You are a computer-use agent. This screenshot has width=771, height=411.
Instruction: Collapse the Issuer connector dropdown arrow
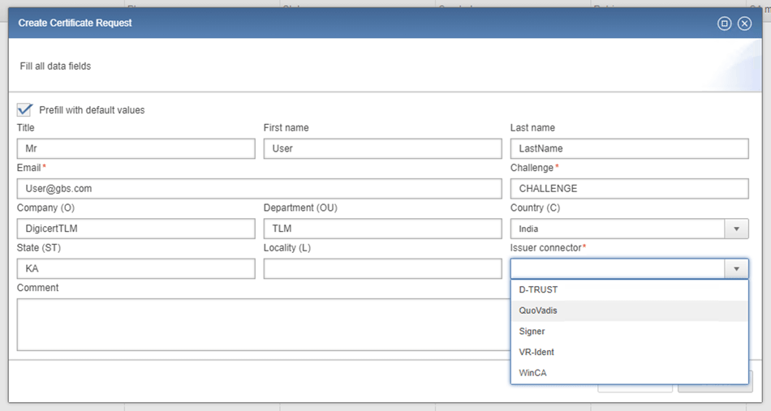[x=736, y=268]
